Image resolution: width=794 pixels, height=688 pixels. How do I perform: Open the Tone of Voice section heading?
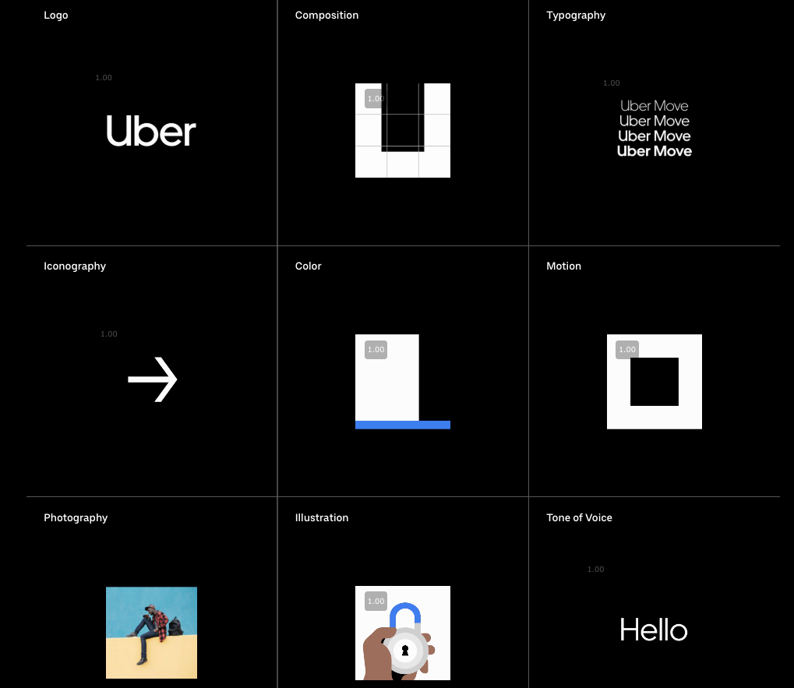coord(579,517)
